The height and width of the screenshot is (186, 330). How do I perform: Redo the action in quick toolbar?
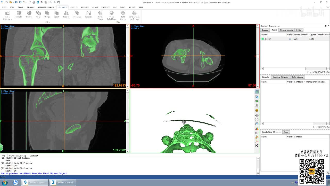pos(30,2)
